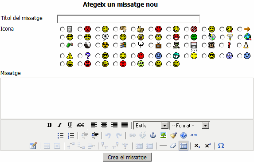Click the insert row before icon
The width and height of the screenshot is (254, 162).
71,146
